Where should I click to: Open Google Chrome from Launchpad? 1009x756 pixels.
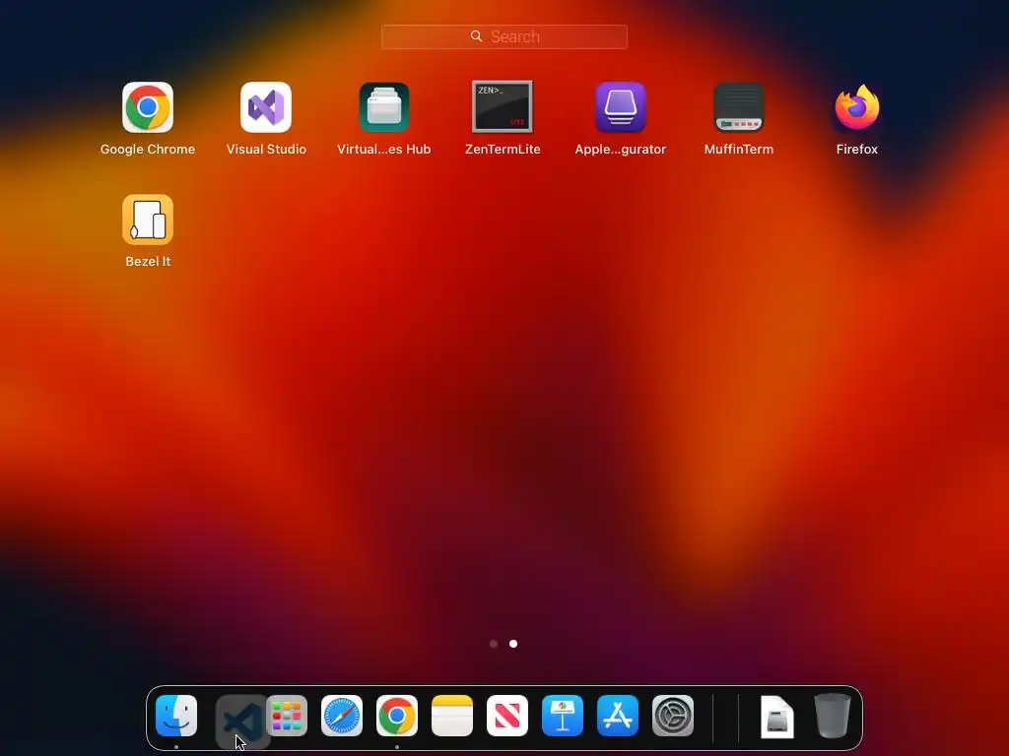point(148,107)
